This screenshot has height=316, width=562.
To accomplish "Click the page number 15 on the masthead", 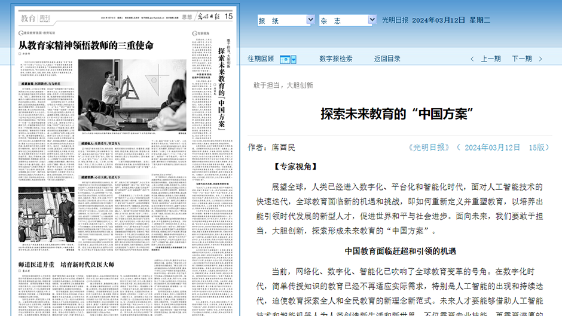I will coord(228,17).
